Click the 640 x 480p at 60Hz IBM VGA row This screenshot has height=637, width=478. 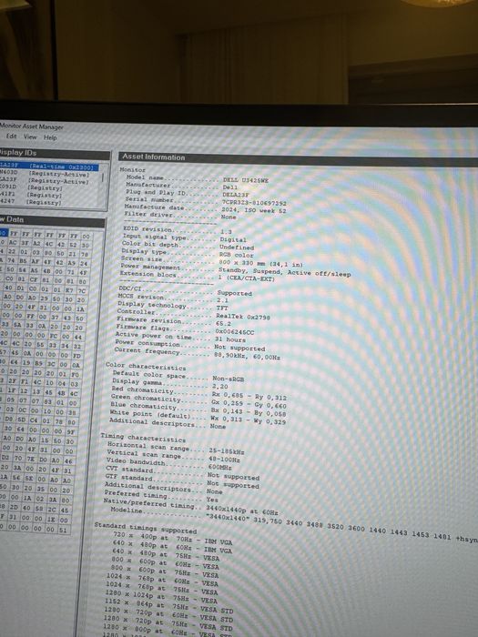click(172, 548)
